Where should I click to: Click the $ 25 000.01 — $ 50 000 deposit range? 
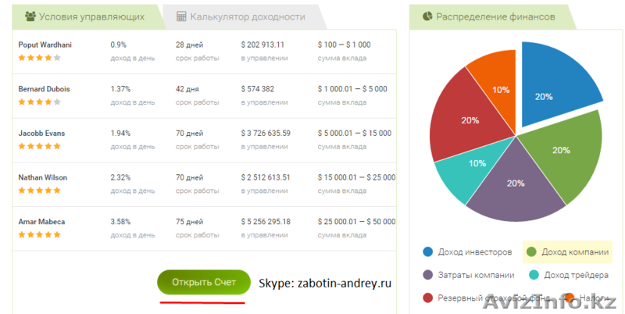click(356, 222)
